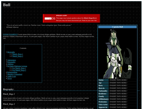Screen dimensions: 146x109
Task: Select the Biography: section heading
Action: pyautogui.click(x=8, y=89)
